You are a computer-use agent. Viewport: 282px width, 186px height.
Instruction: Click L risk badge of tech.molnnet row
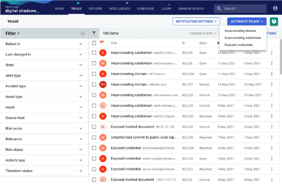[x=103, y=106]
